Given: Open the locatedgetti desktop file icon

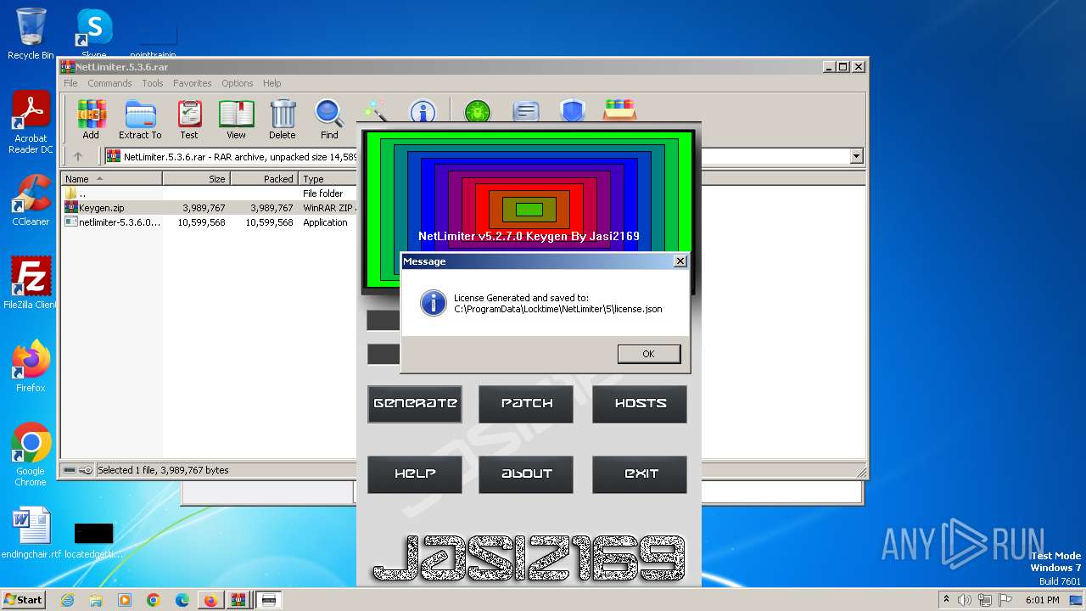Looking at the screenshot, I should tap(93, 539).
